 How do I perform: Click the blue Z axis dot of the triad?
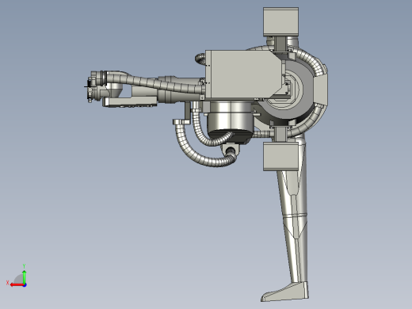[x=25, y=285]
